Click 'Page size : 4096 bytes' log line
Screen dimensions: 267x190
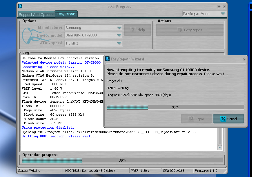[47, 110]
